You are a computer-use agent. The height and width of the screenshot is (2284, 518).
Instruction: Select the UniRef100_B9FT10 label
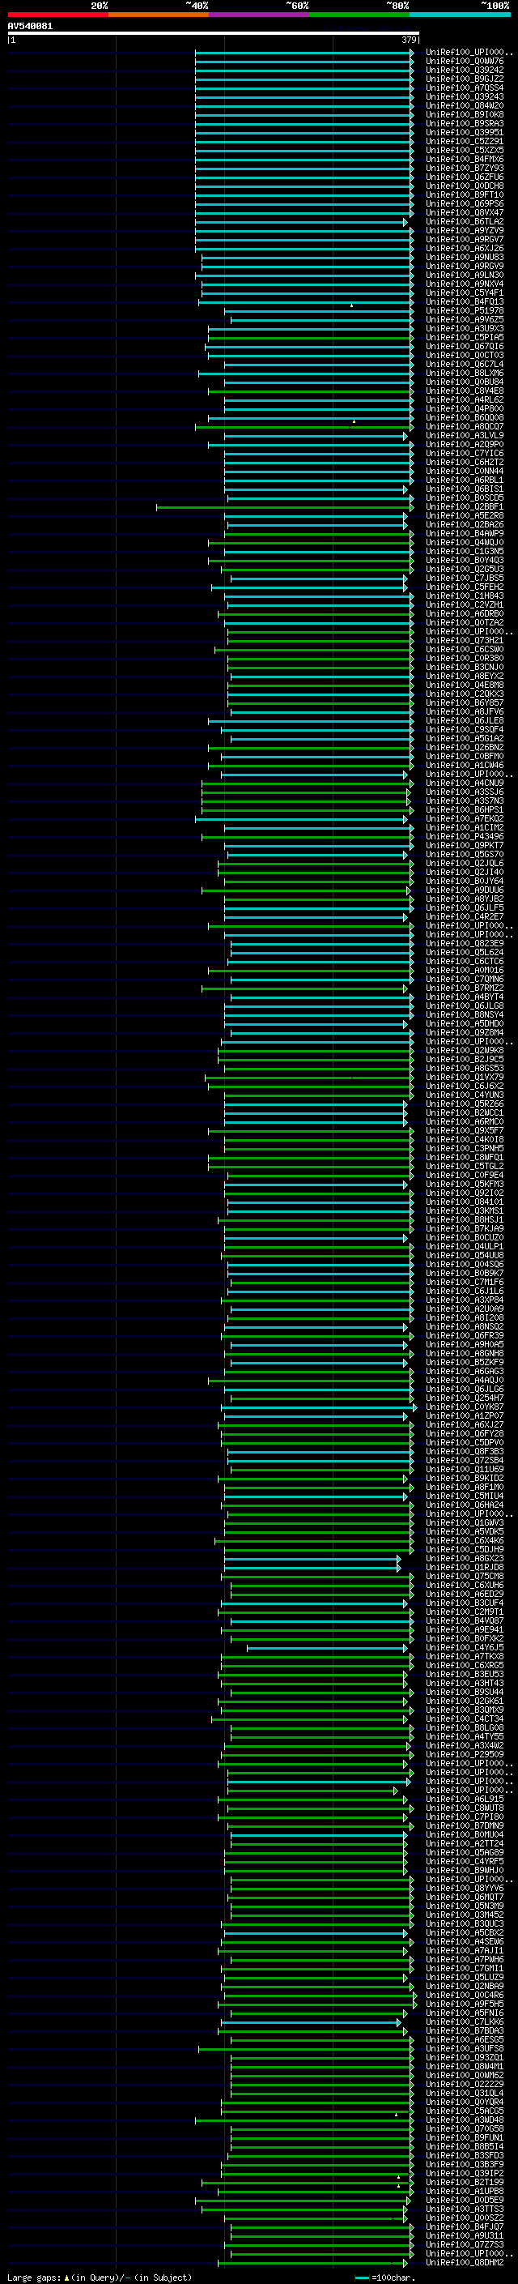[x=464, y=194]
